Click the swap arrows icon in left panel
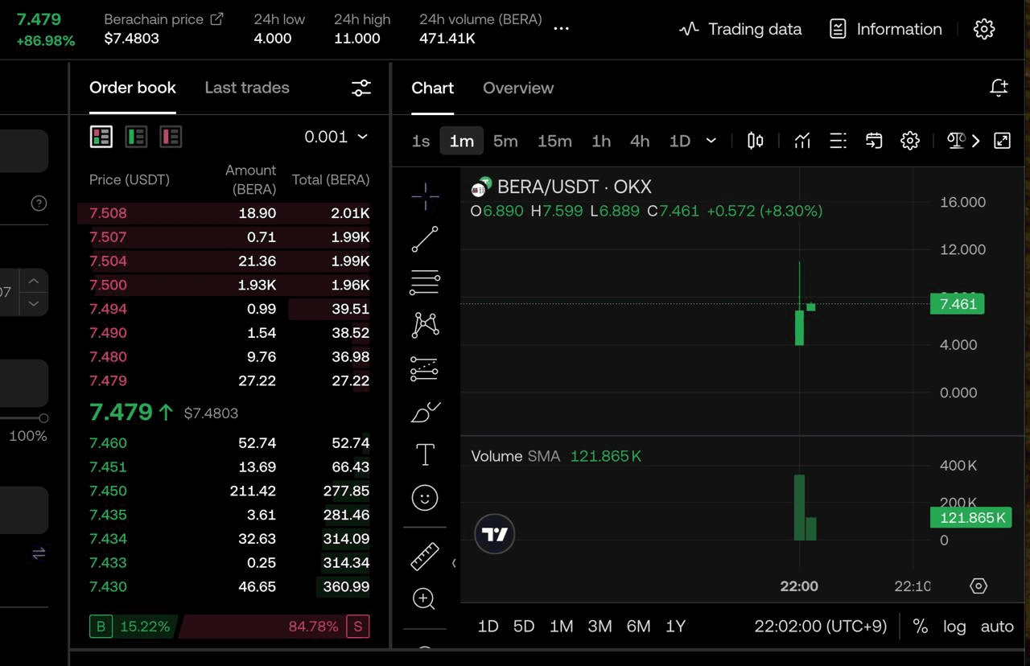 (x=39, y=553)
